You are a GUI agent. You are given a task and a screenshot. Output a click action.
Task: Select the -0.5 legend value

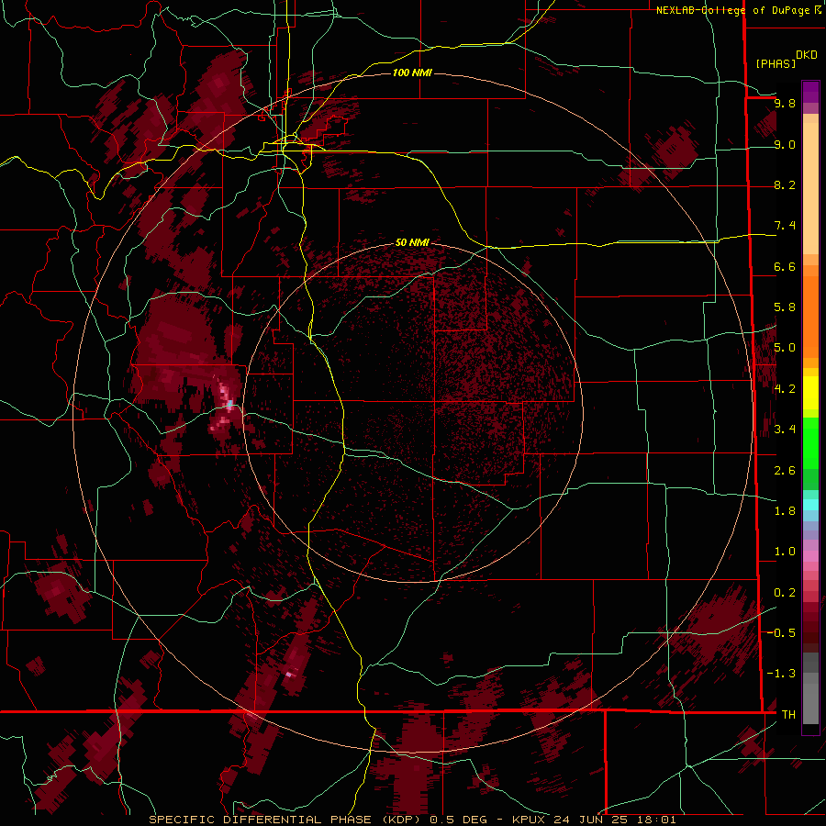782,633
